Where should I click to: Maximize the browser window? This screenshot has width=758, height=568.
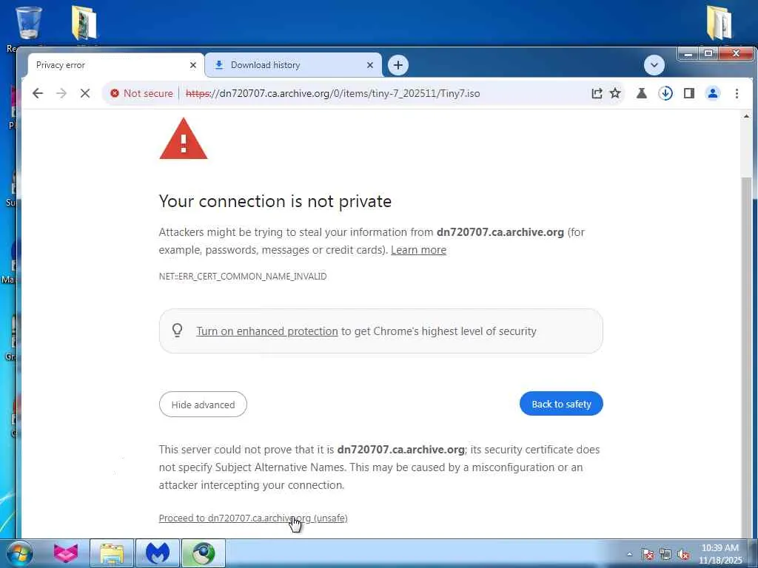point(708,53)
